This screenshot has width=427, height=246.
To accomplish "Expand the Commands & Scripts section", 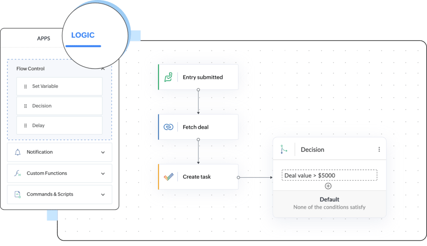I will (x=103, y=194).
